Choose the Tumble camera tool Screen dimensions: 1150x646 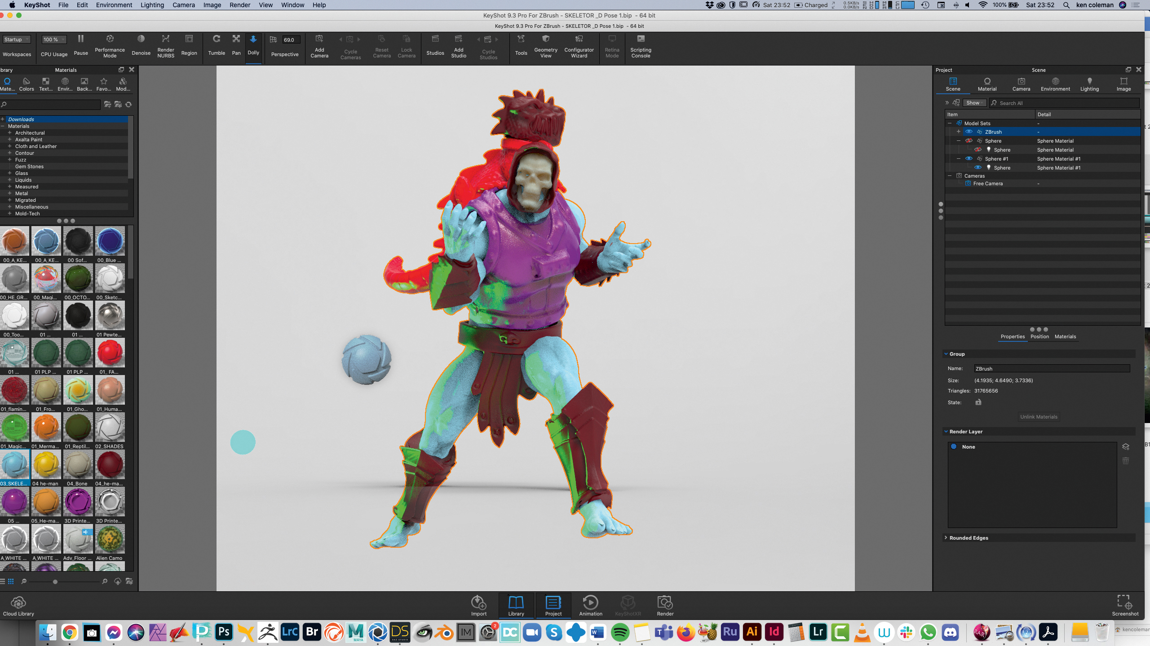point(217,45)
